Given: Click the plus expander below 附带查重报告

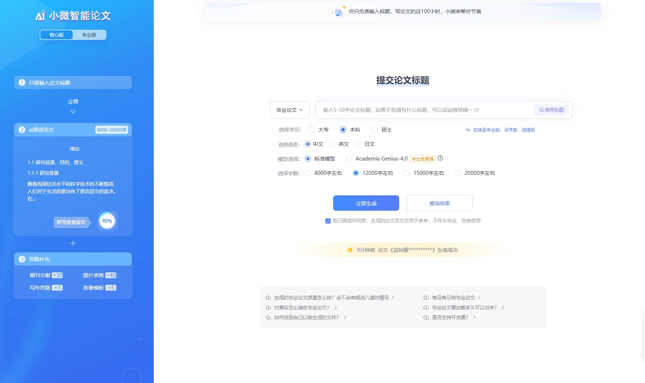Looking at the screenshot, I should click(x=73, y=243).
